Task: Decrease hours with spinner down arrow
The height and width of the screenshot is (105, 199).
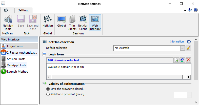Action: pos(189,96)
